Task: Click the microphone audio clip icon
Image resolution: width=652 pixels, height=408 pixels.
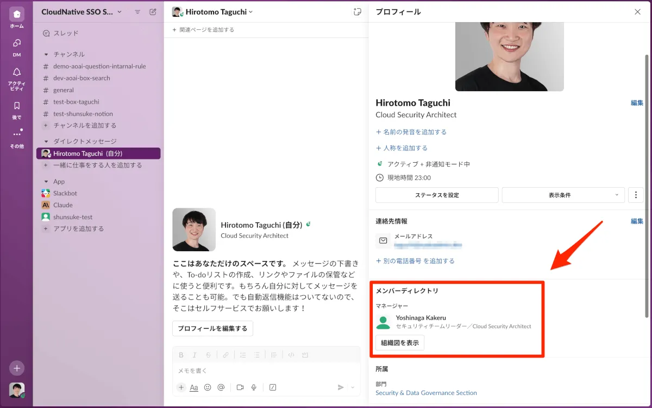Action: [254, 387]
